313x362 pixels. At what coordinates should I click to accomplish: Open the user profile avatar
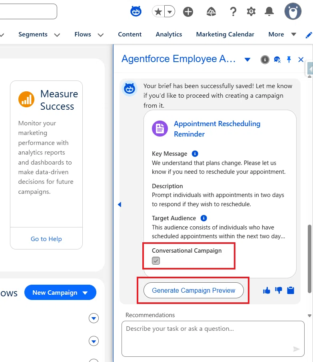293,11
